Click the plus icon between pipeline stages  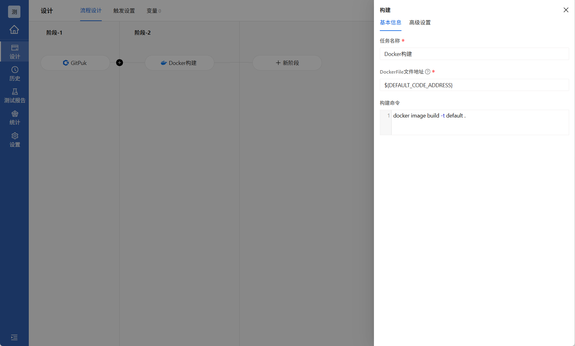pos(119,62)
